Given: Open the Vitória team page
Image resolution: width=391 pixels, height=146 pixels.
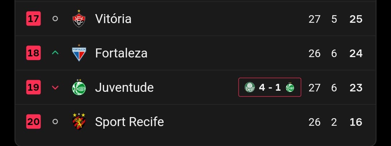Looking at the screenshot, I should pos(113,19).
